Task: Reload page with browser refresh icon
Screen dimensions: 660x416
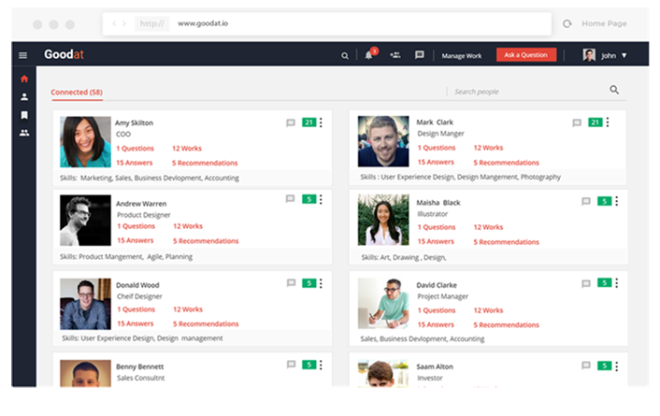Action: (x=567, y=23)
